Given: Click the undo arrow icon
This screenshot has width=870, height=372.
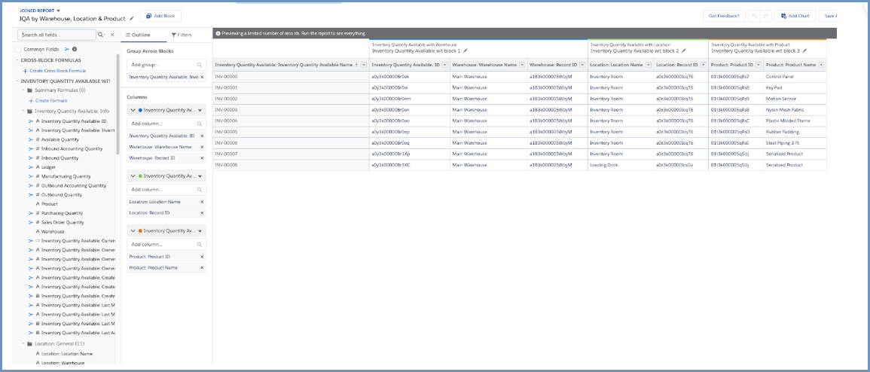Looking at the screenshot, I should 754,16.
